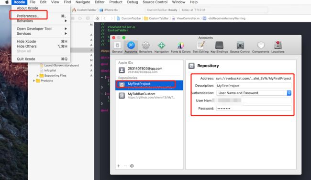Click the Password field
This screenshot has width=311, height=180.
(254, 109)
